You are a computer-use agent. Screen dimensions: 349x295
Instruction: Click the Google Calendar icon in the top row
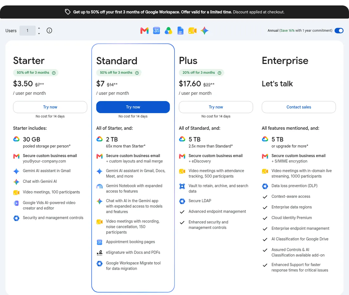tap(156, 31)
